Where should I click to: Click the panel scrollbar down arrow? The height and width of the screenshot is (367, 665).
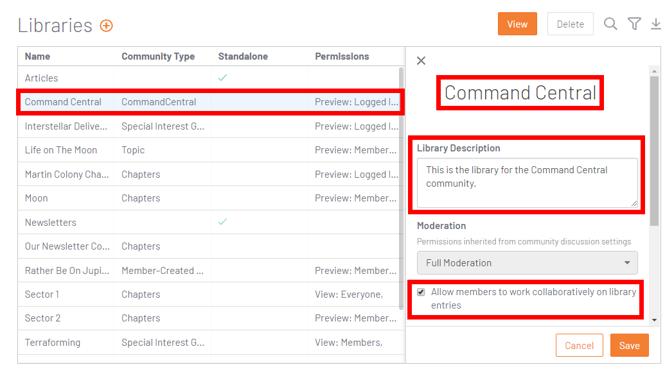pyautogui.click(x=654, y=320)
